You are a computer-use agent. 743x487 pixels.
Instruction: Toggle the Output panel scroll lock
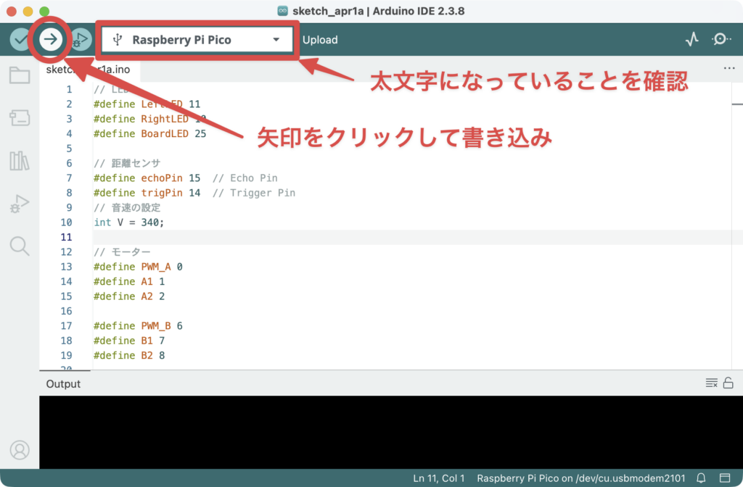728,383
